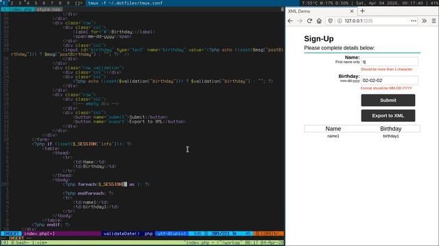Viewport: 439px width, 246px height.
Task: Open the page actions three-dot menu
Action: click(414, 21)
